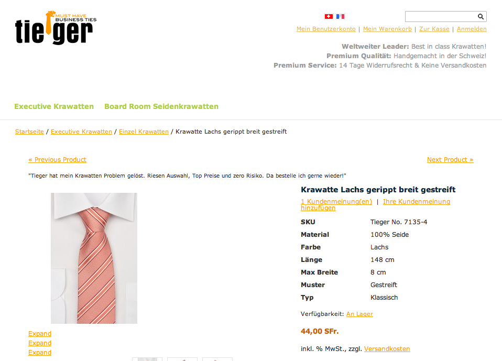Open Versandkosten shipping link
Image resolution: width=502 pixels, height=361 pixels.
click(x=387, y=349)
